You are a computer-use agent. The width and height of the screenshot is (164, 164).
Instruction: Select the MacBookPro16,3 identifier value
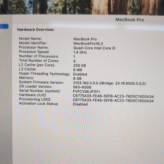click(88, 44)
